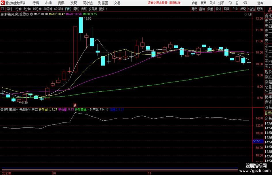Open the 多周期 multi-period view

point(93,9)
